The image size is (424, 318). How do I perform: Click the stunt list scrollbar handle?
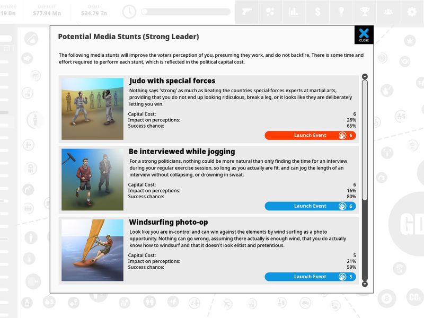pos(365,140)
